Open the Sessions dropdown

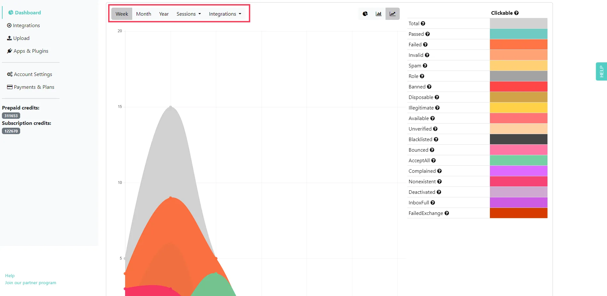pyautogui.click(x=188, y=14)
